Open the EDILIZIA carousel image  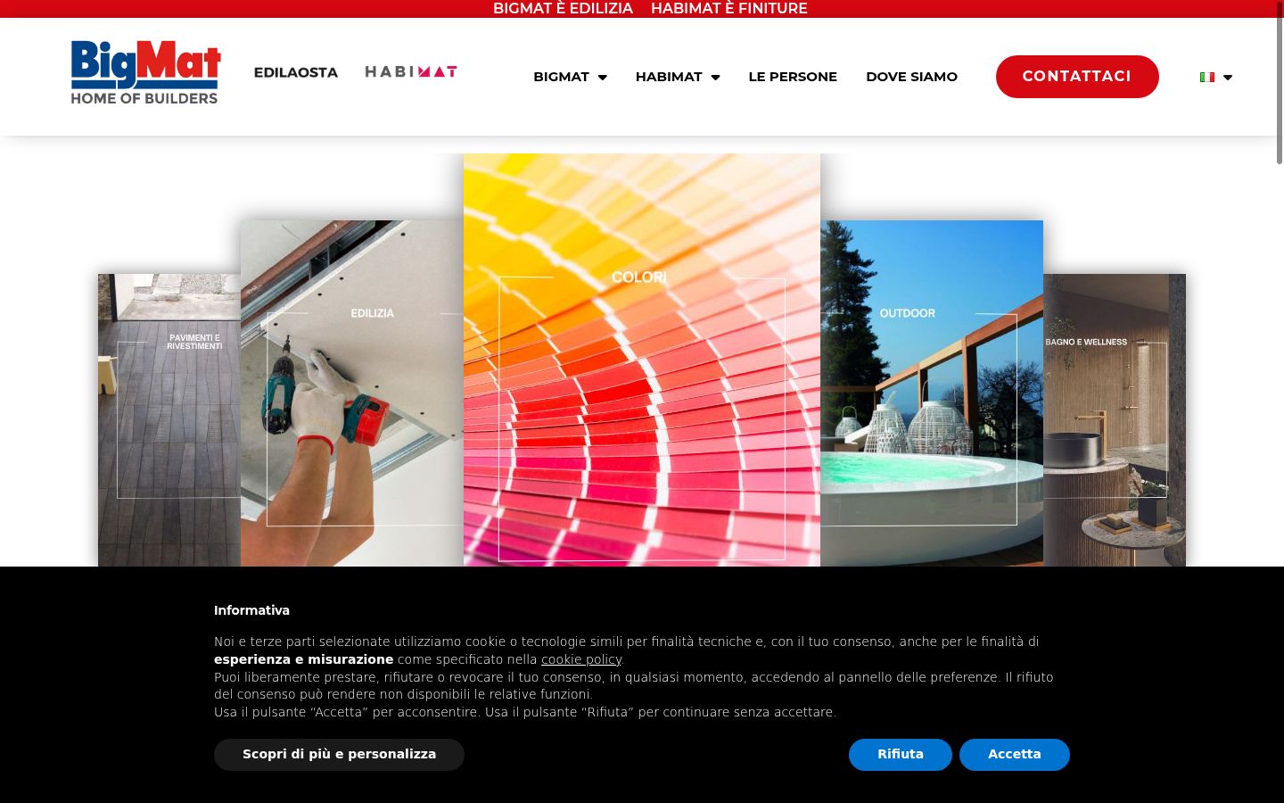[352, 393]
